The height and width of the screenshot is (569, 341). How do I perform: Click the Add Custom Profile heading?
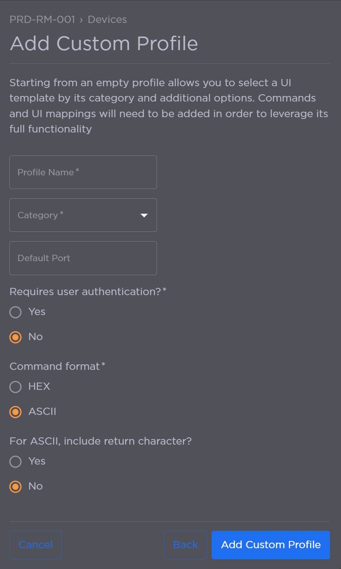click(x=103, y=43)
